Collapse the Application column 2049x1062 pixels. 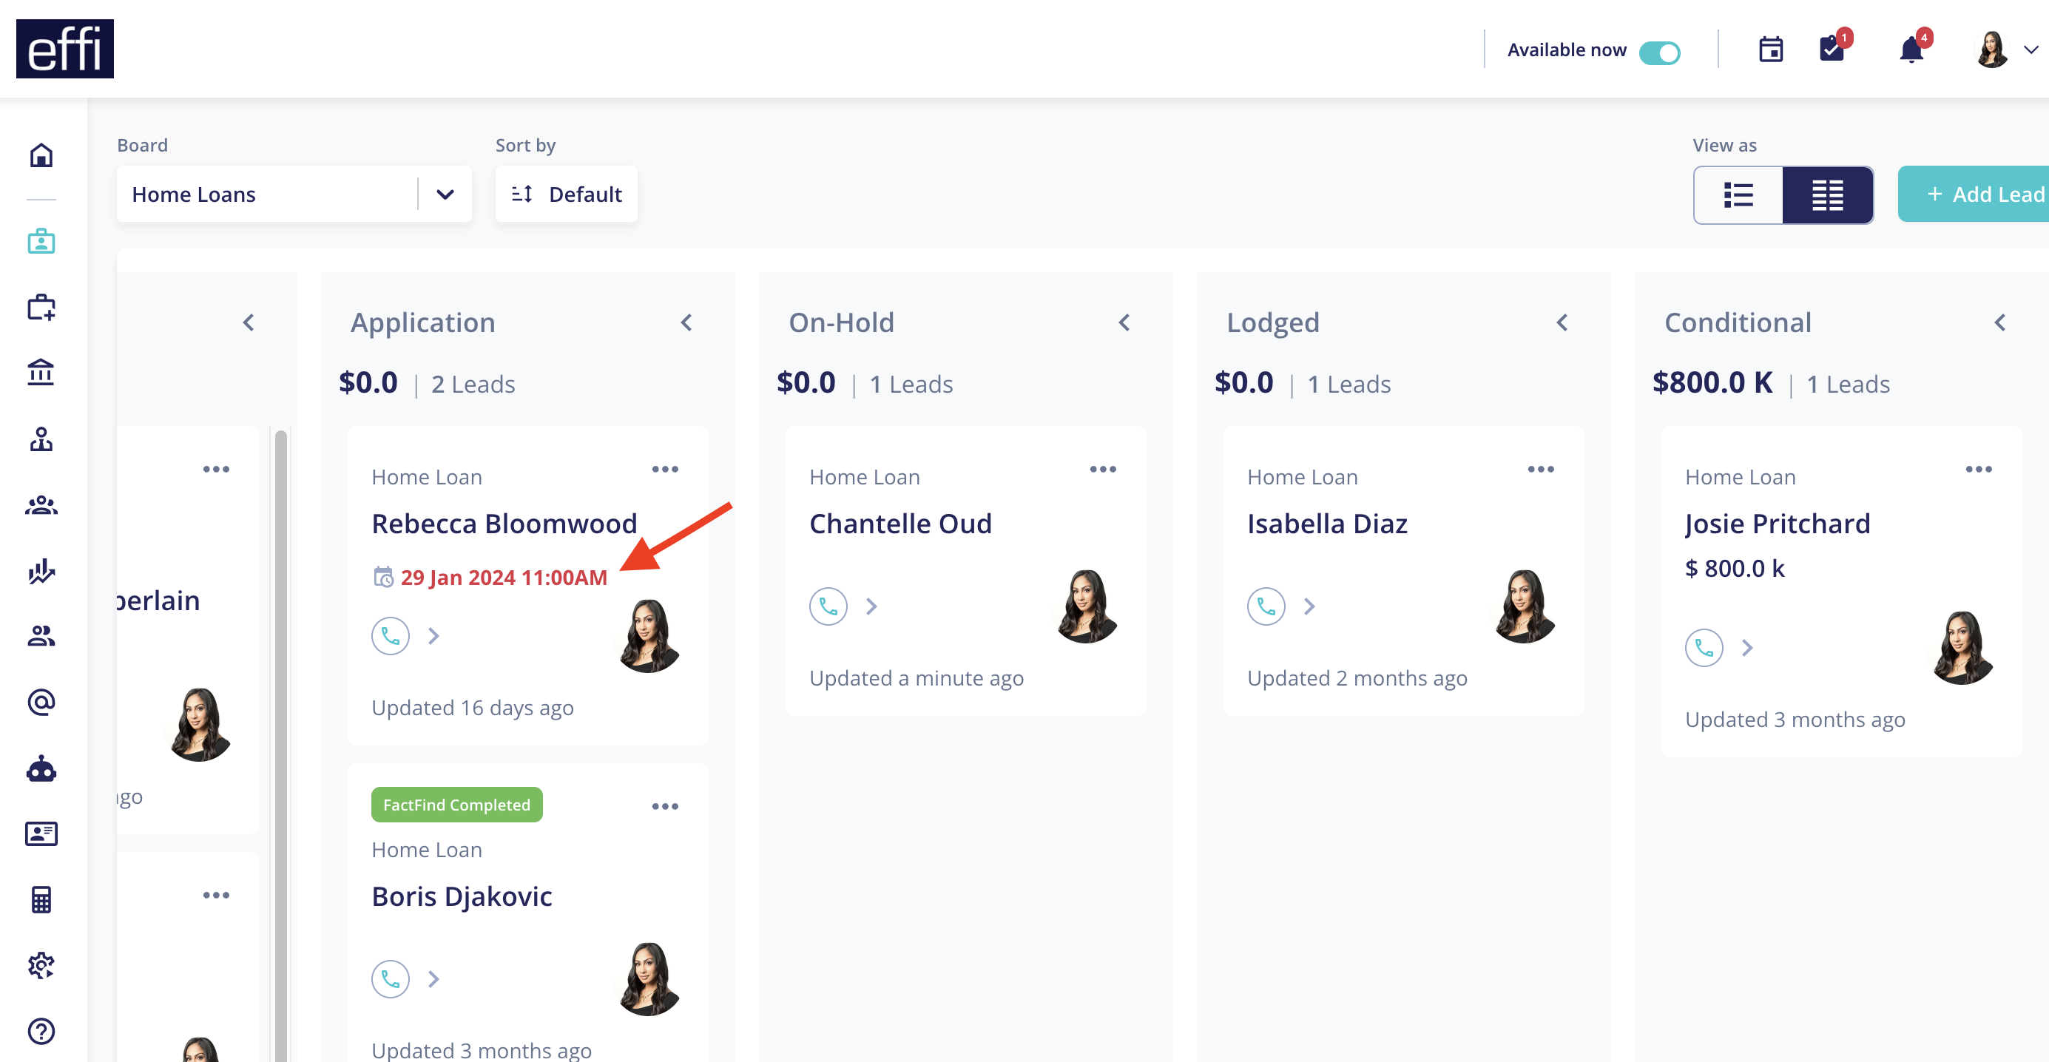pyautogui.click(x=686, y=322)
